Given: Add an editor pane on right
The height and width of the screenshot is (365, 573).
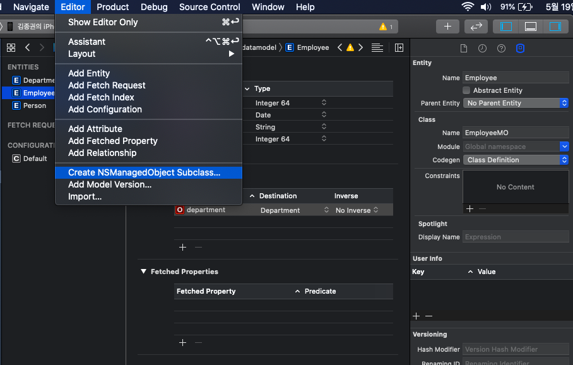Looking at the screenshot, I should pos(399,47).
